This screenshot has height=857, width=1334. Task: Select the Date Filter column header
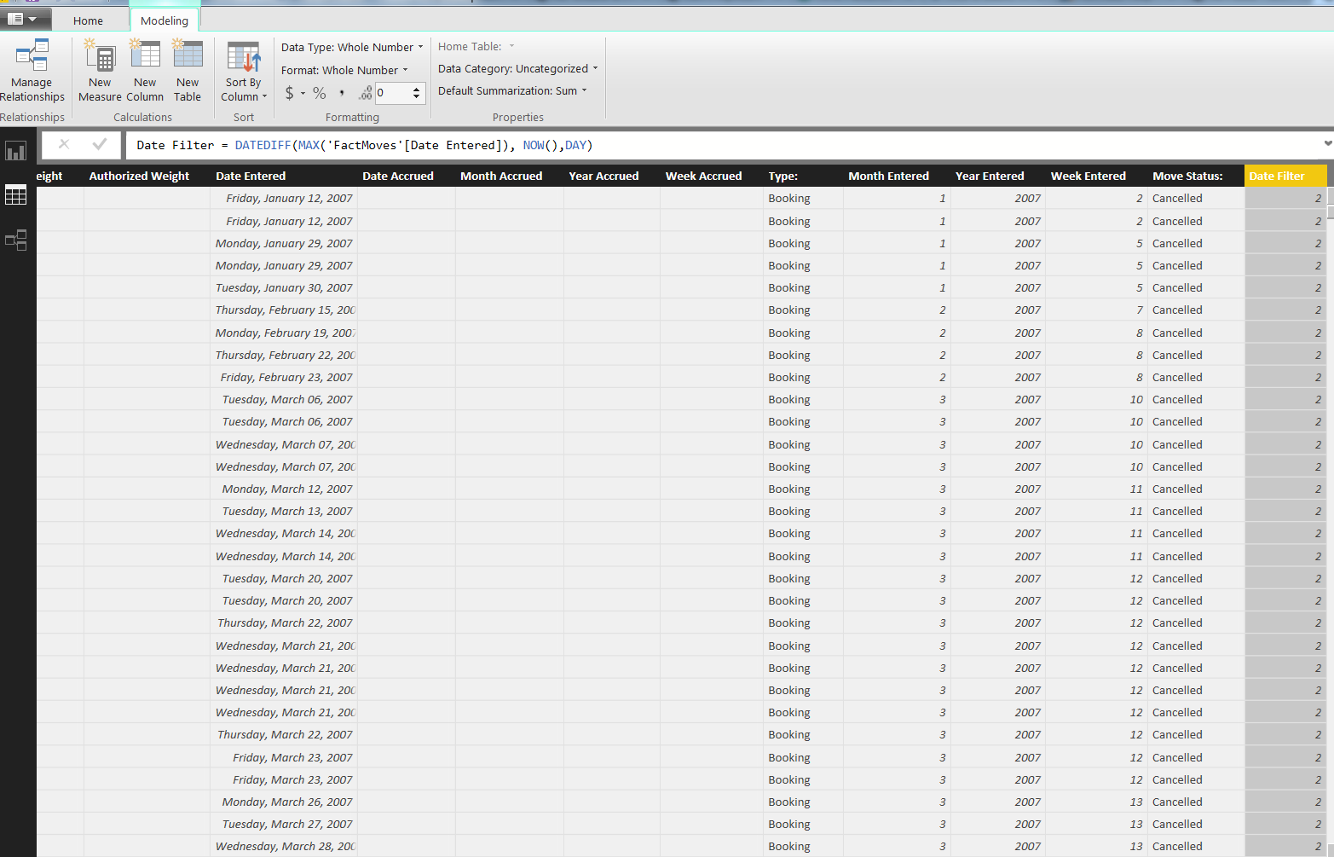[1285, 176]
